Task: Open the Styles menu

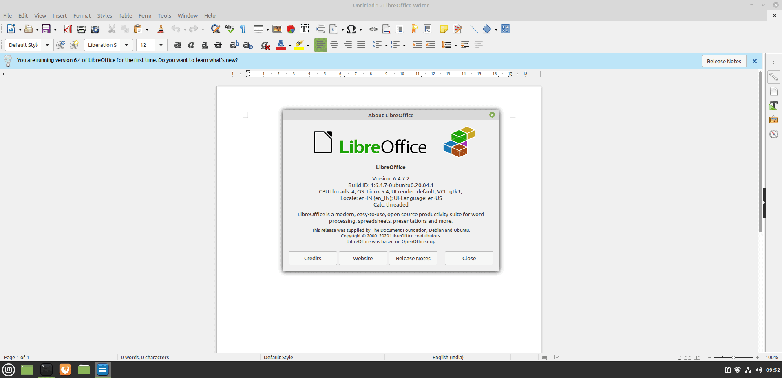Action: pos(104,15)
